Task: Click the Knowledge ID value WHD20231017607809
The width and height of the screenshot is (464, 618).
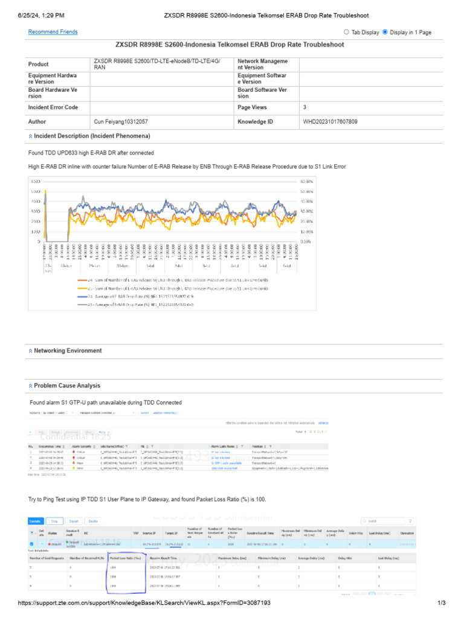Action: (330, 122)
